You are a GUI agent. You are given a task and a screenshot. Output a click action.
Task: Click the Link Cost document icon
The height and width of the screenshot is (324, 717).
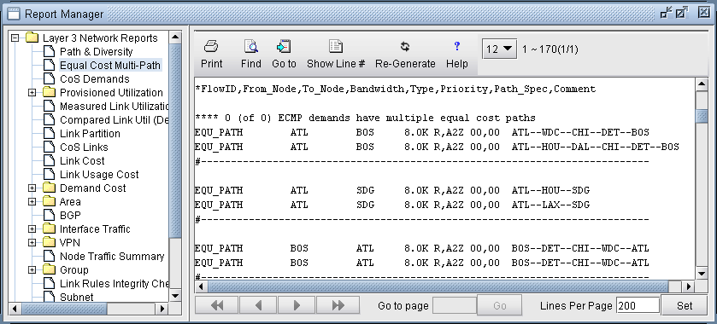(49, 160)
